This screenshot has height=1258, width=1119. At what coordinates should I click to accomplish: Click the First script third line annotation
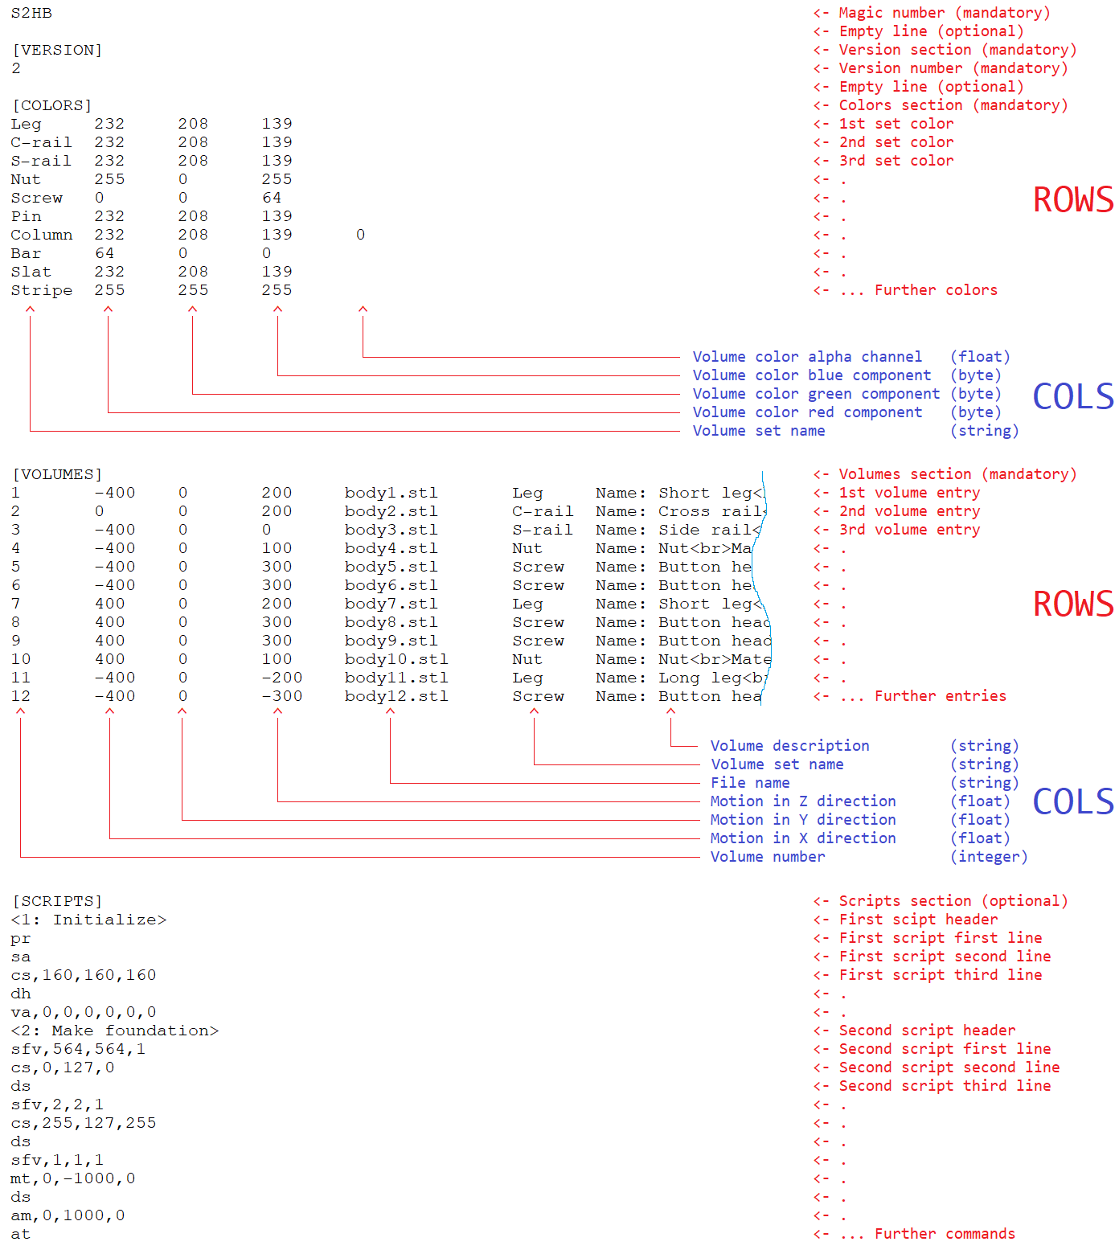click(941, 975)
